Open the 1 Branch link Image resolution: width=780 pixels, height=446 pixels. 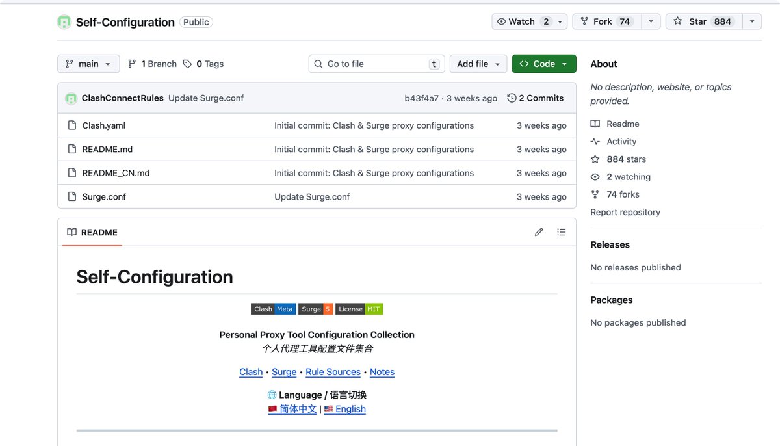click(152, 64)
